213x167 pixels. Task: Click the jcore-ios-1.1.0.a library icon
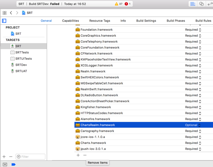[78, 137]
